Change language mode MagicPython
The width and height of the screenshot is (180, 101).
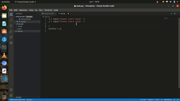point(168,100)
